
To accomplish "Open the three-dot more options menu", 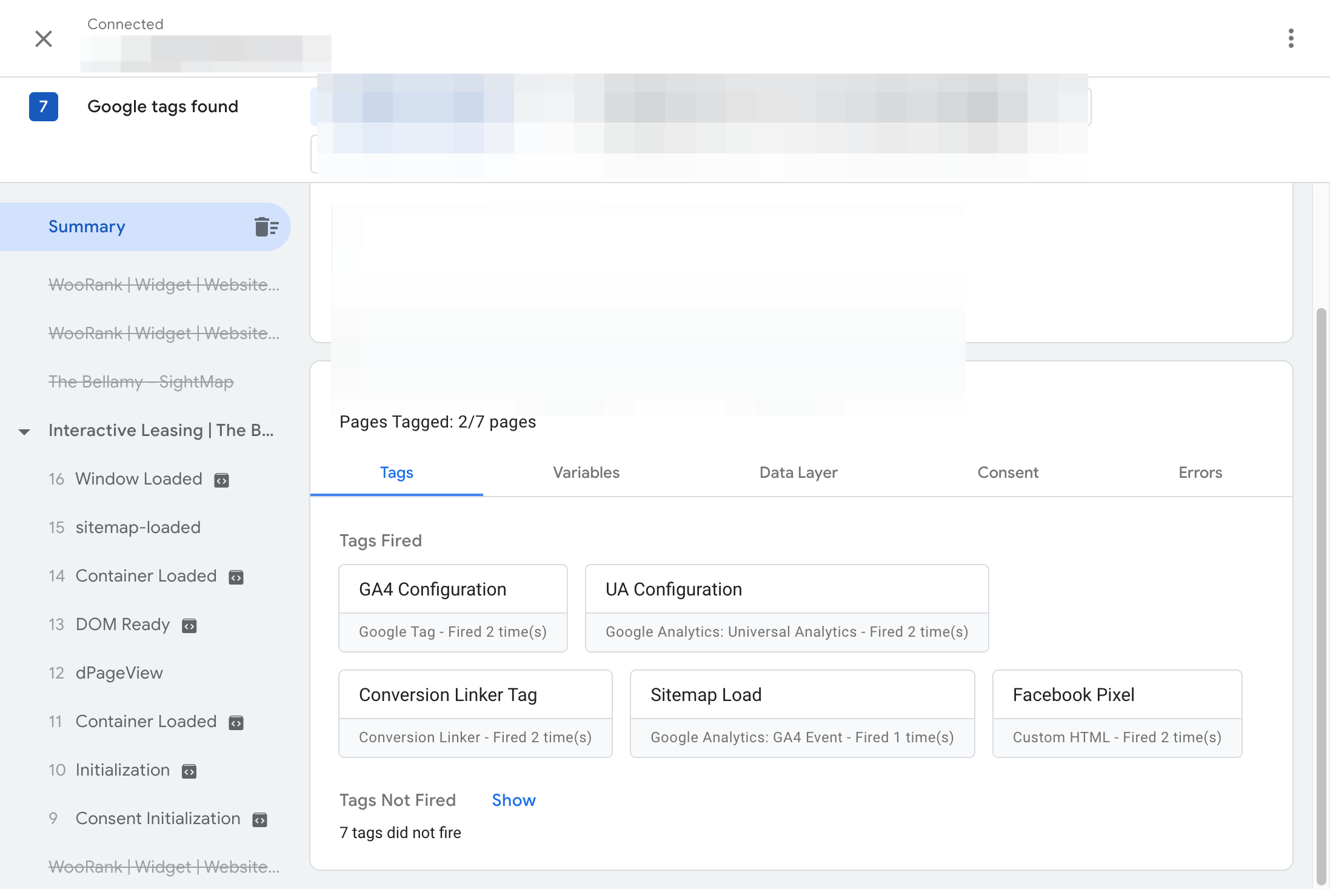I will [1291, 38].
